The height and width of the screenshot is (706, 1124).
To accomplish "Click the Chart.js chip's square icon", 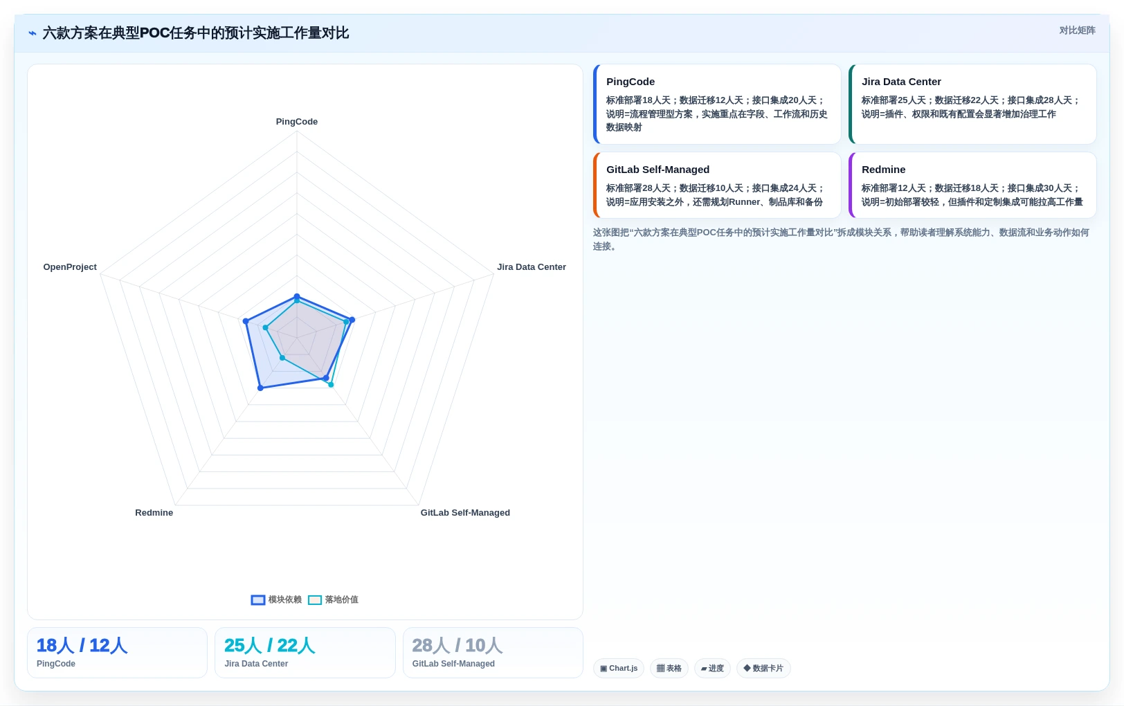I will [x=604, y=669].
